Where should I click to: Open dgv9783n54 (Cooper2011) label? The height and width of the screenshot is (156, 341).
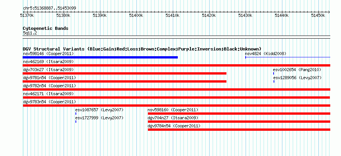49,102
